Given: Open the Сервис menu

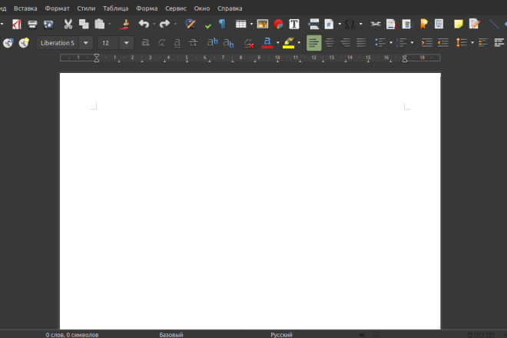Looking at the screenshot, I should point(176,8).
